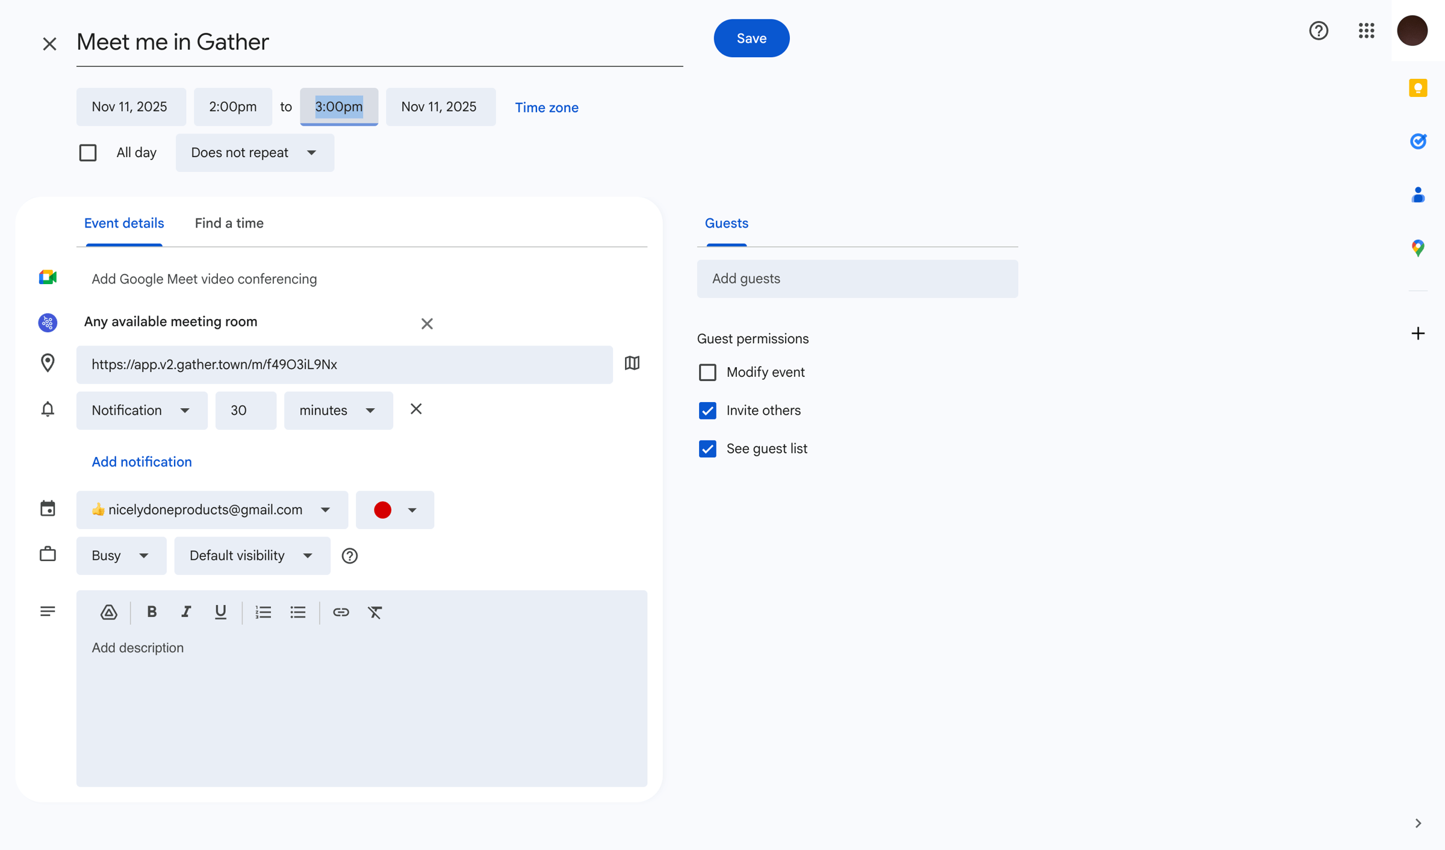Toggle italic formatting in description
The image size is (1445, 850).
click(x=186, y=612)
